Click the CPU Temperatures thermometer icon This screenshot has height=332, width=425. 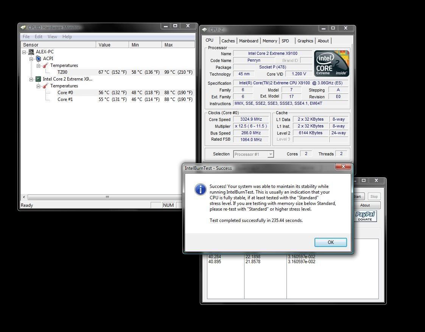point(45,86)
